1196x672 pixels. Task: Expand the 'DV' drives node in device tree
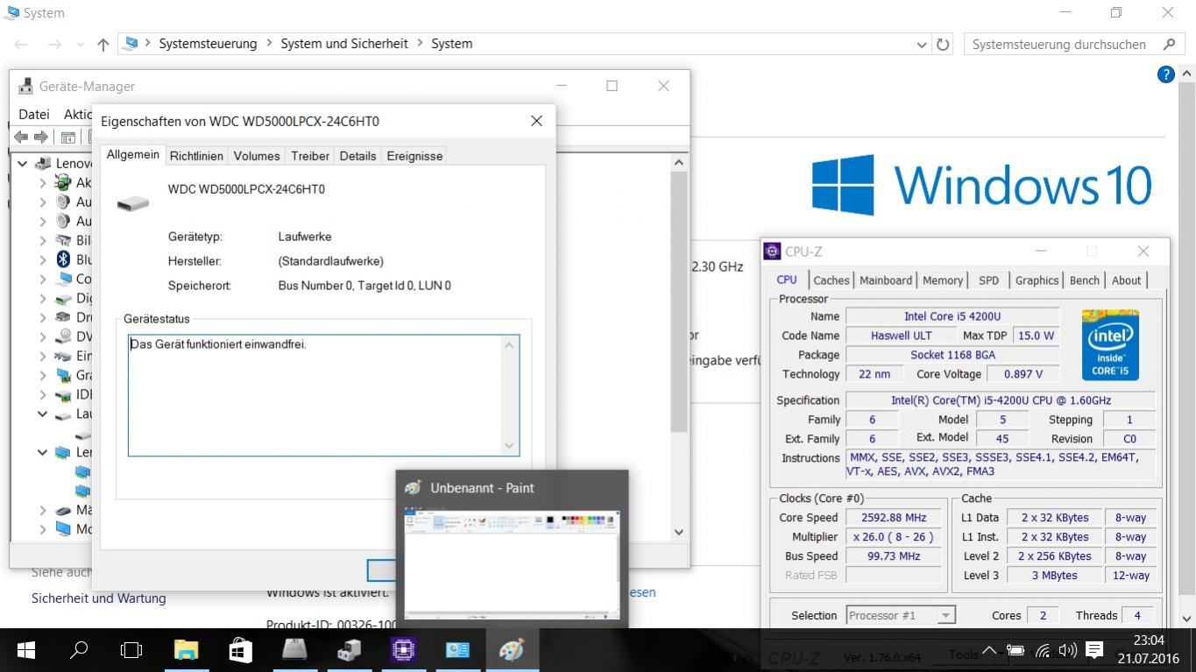click(x=43, y=336)
